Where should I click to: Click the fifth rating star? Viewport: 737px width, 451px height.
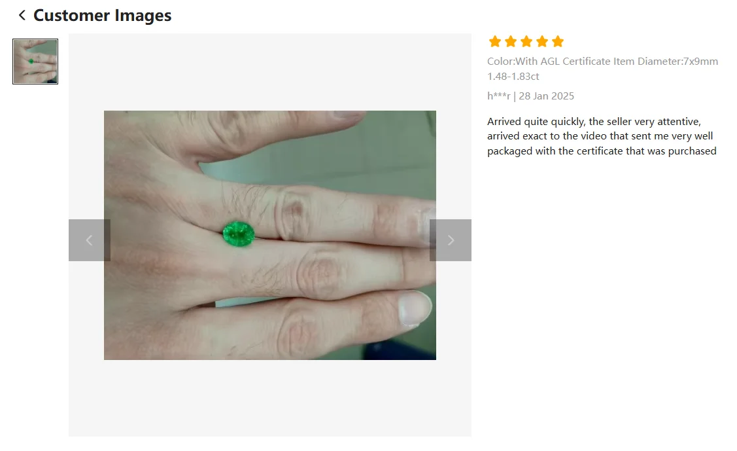click(558, 41)
